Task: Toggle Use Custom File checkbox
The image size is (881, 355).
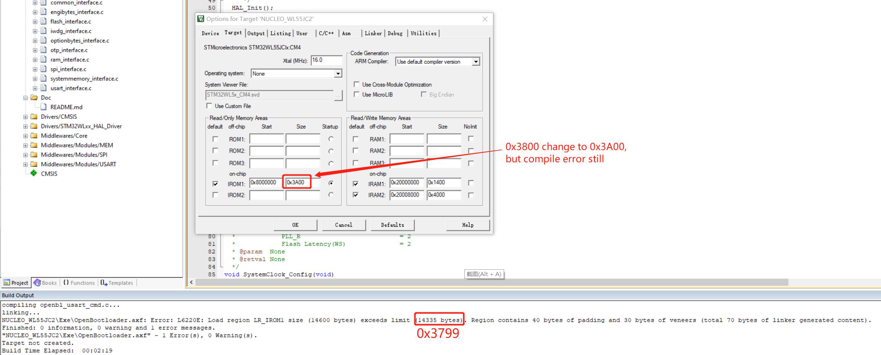Action: [x=209, y=106]
